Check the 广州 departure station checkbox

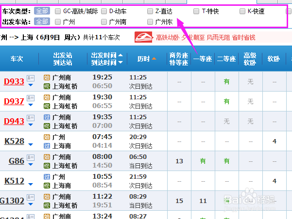[58, 22]
